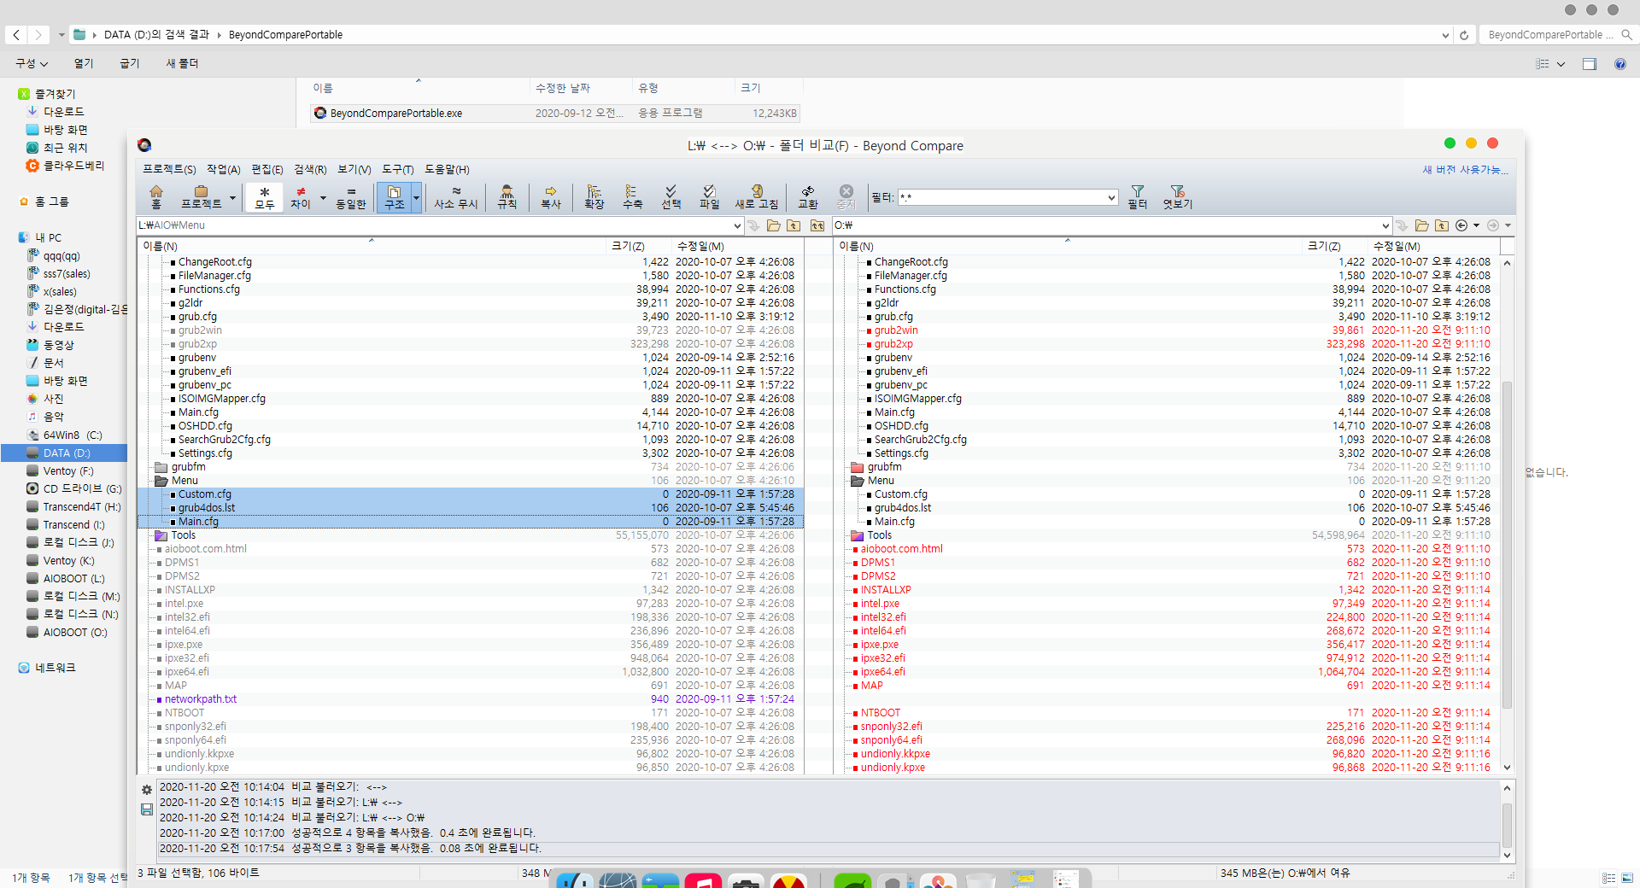This screenshot has width=1640, height=888.
Task: Click the 필터 text input field
Action: pyautogui.click(x=1000, y=197)
